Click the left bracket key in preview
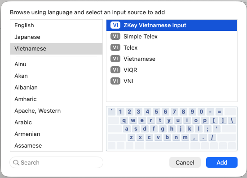The width and height of the screenshot is (247, 178). 214,120
